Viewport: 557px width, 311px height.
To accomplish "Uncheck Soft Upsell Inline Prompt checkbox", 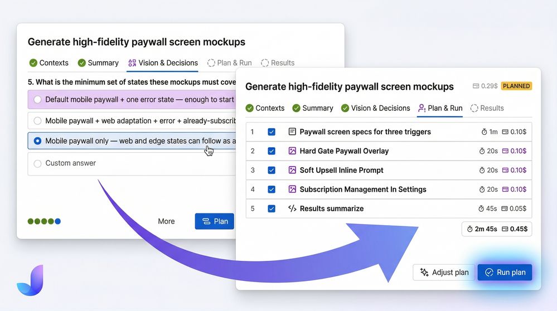I will [272, 170].
